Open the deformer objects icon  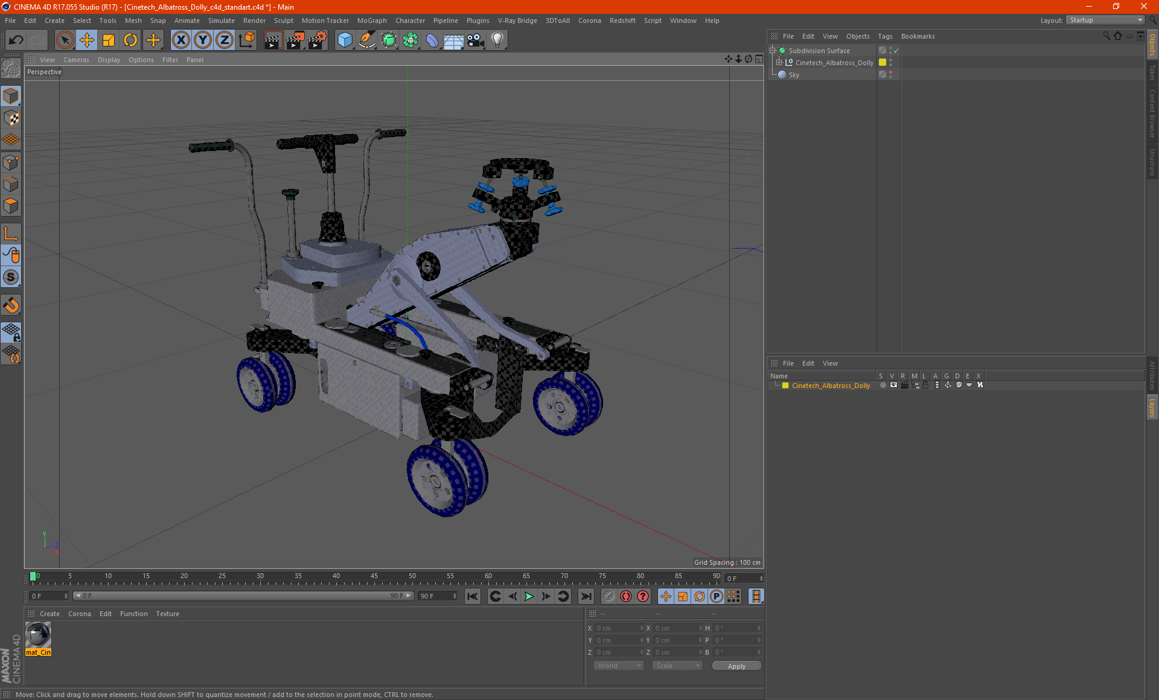[432, 40]
